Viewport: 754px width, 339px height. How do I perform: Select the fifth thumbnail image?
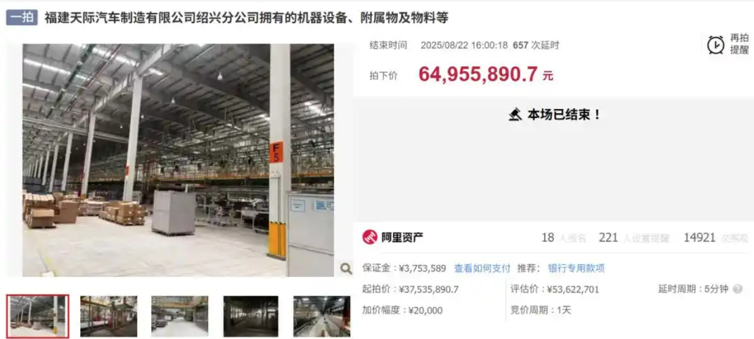[x=321, y=316]
